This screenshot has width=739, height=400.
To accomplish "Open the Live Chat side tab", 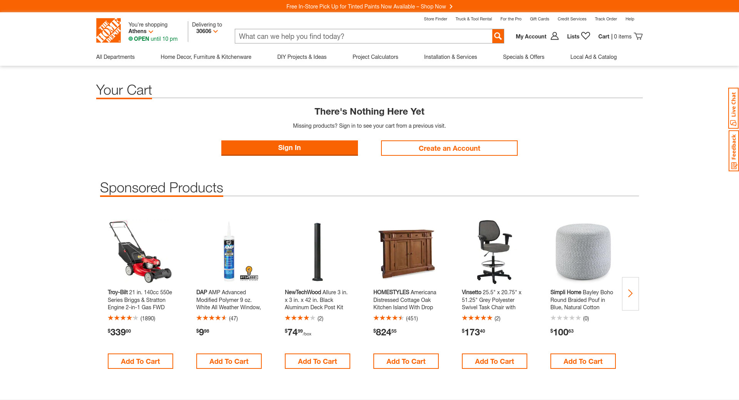I will pos(733,108).
